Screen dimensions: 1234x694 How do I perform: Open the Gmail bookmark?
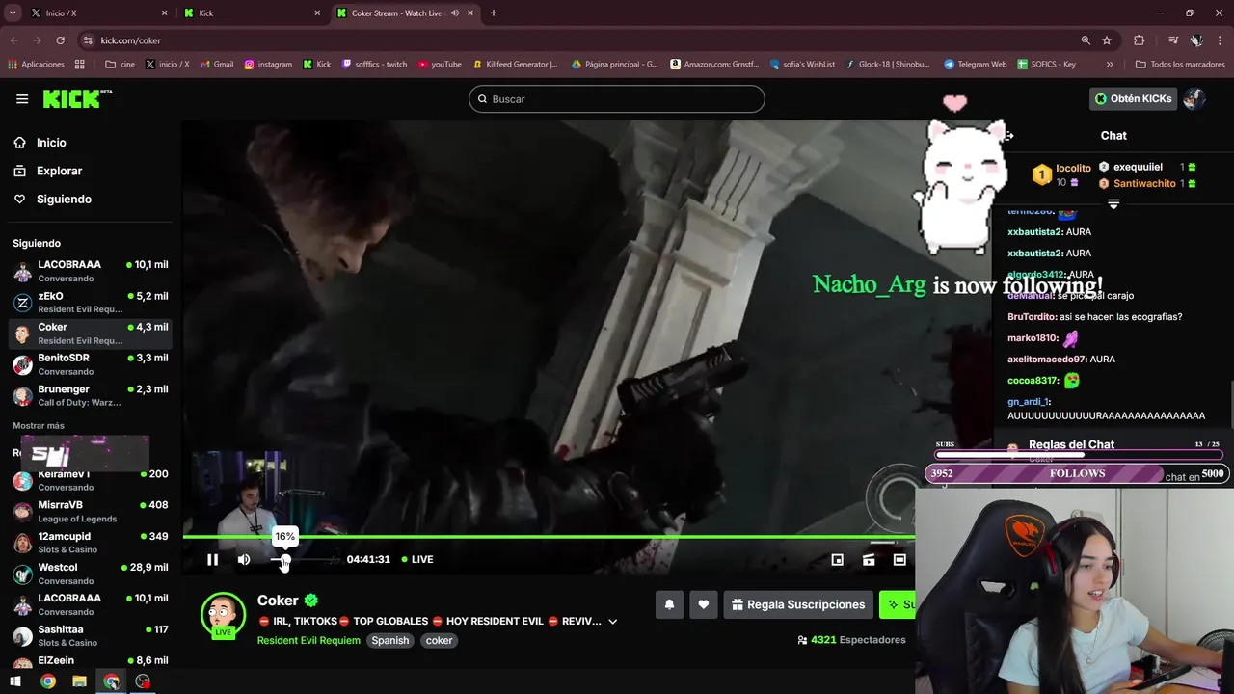(217, 65)
